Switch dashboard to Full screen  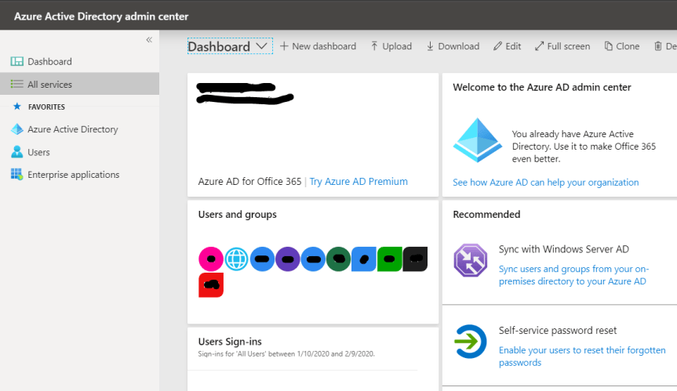pyautogui.click(x=562, y=46)
